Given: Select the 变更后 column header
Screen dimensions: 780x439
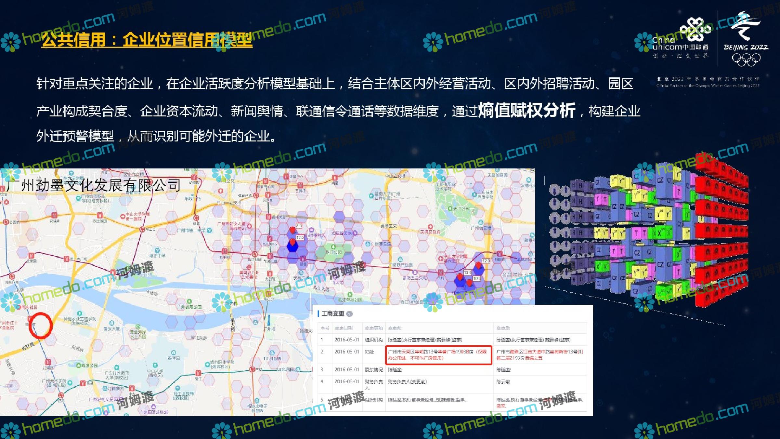Looking at the screenshot, I should [x=503, y=328].
